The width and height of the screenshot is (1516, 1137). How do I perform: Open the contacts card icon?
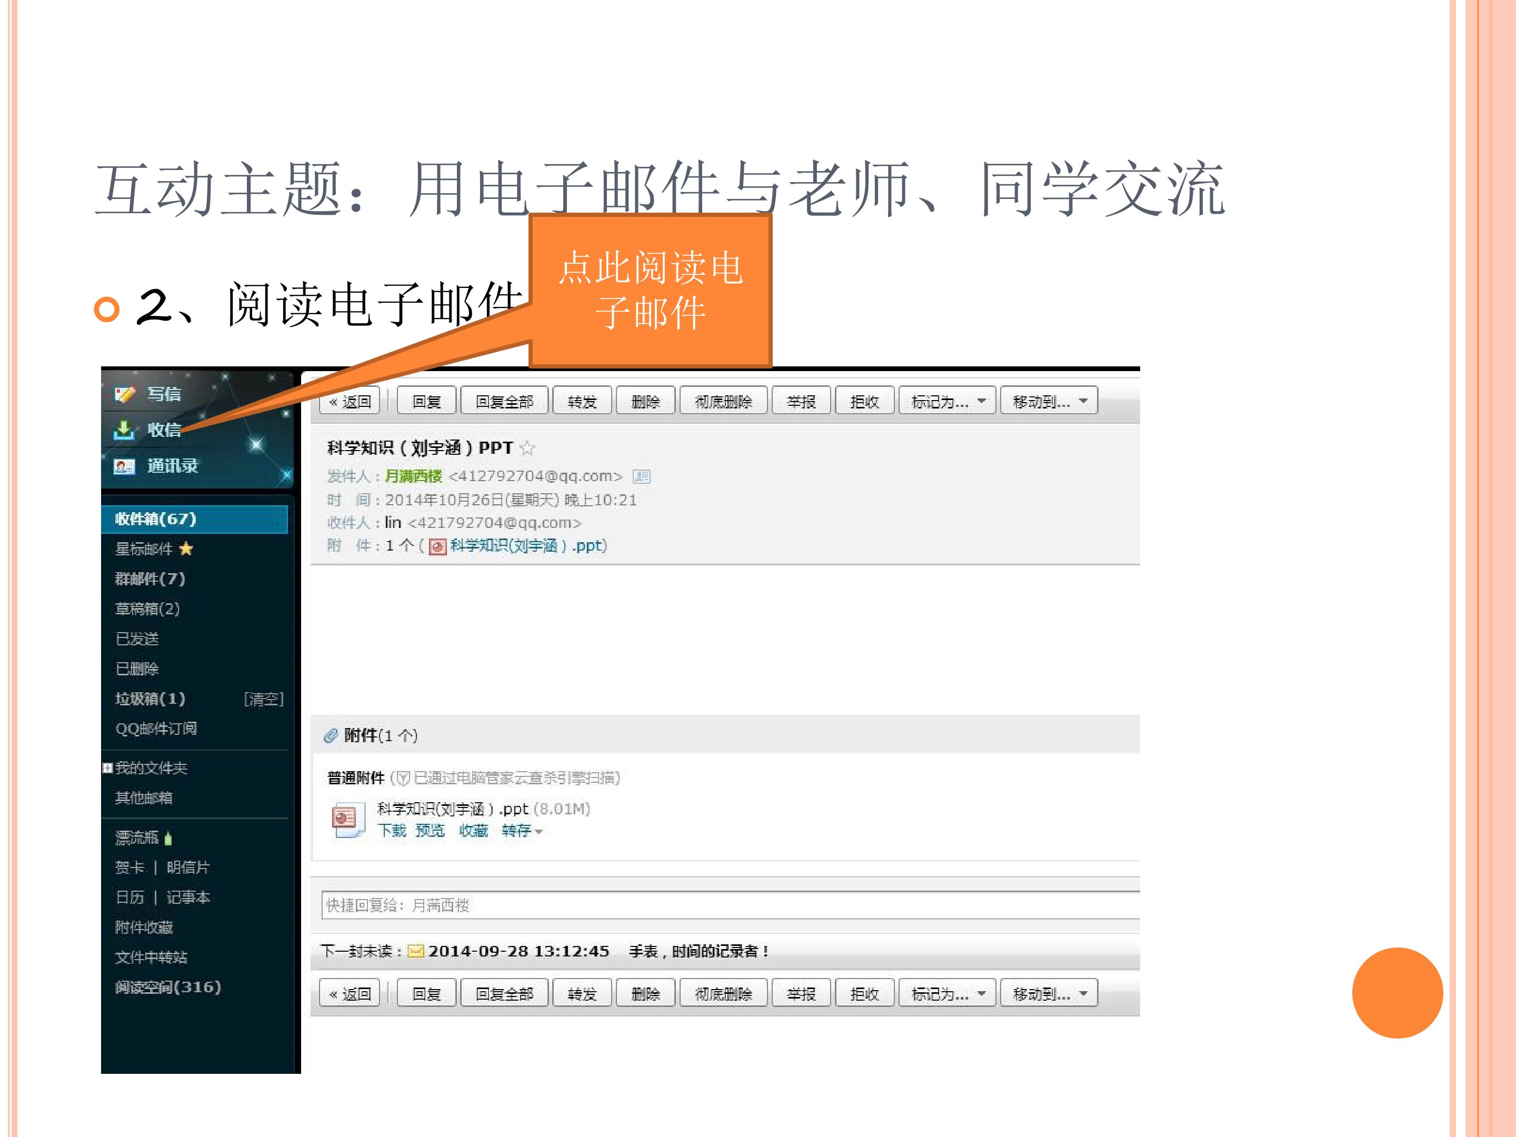pyautogui.click(x=123, y=466)
